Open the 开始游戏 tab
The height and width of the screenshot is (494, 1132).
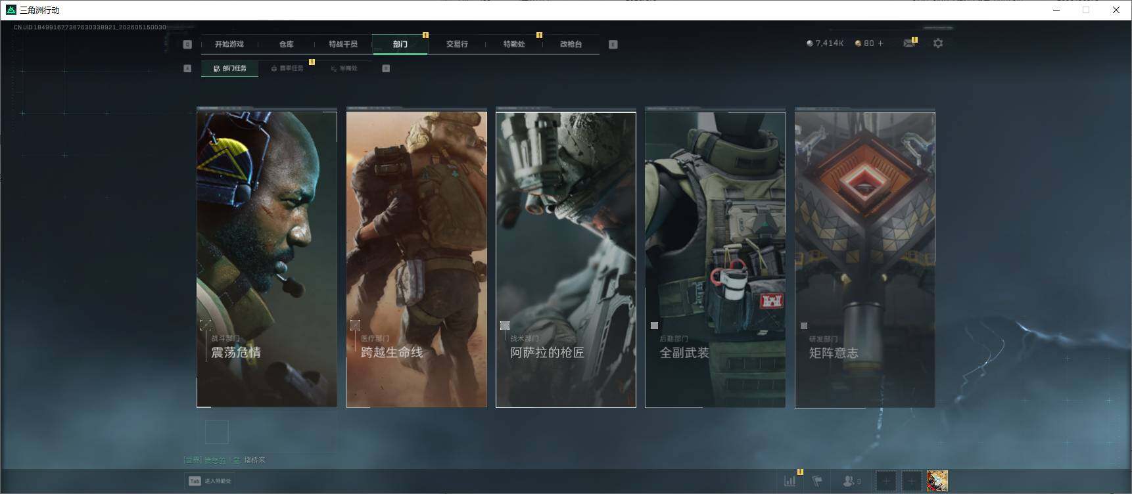pos(229,44)
